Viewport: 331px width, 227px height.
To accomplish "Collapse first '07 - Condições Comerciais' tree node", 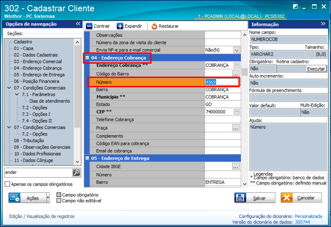I will point(10,88).
